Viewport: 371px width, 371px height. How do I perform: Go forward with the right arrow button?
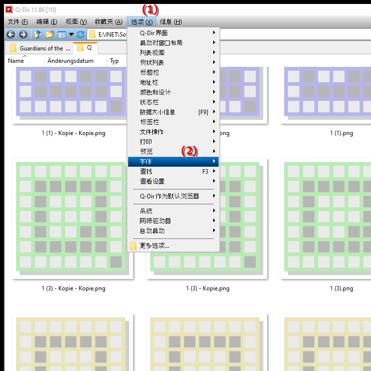23,35
